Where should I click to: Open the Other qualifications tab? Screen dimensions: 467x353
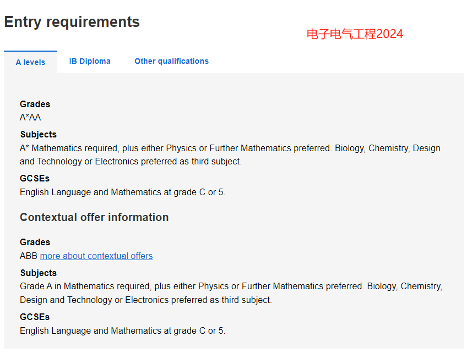point(172,61)
